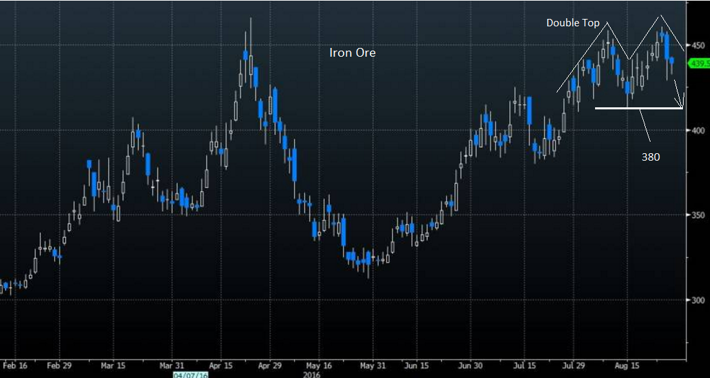
Task: Click the Apr 29 date axis label
Action: [270, 365]
